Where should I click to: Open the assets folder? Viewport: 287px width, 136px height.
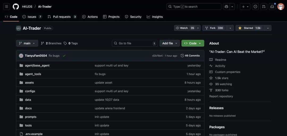(x=29, y=83)
